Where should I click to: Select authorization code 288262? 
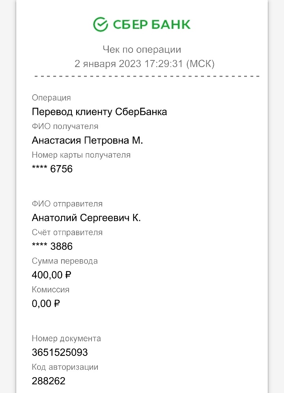pos(49,381)
